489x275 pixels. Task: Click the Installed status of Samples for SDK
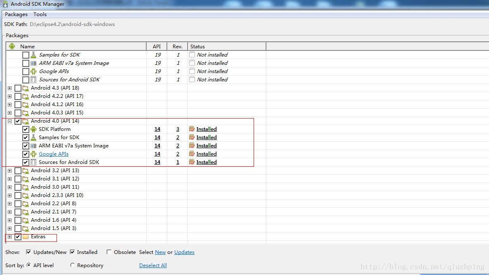click(207, 137)
